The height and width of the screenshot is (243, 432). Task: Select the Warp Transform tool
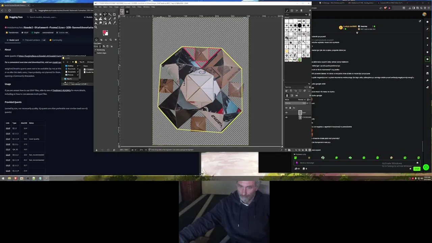[x=100, y=19]
